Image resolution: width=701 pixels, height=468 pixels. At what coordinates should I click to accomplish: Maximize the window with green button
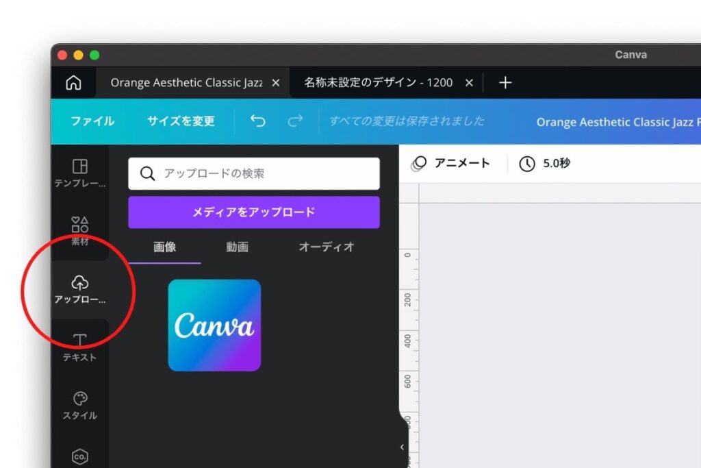click(x=94, y=55)
